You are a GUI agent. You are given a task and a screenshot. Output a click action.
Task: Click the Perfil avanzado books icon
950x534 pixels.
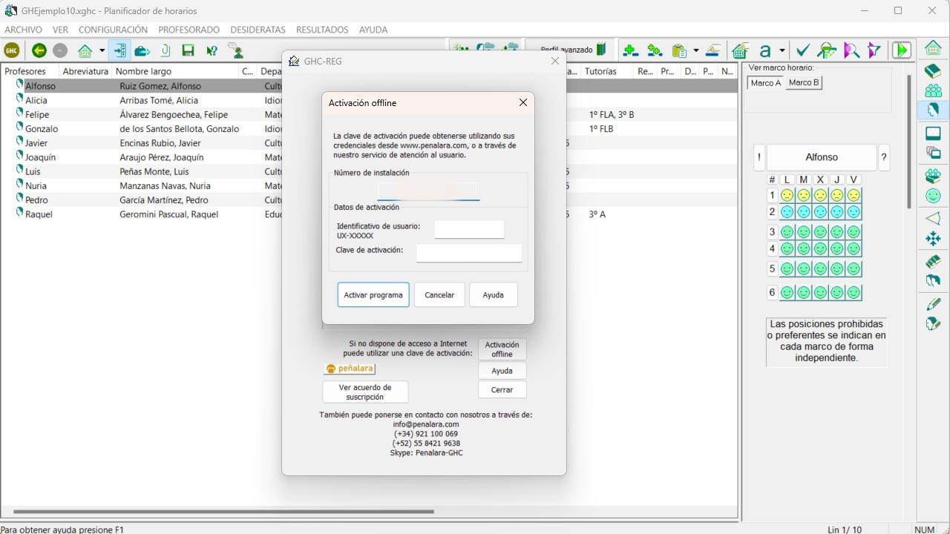click(x=601, y=50)
